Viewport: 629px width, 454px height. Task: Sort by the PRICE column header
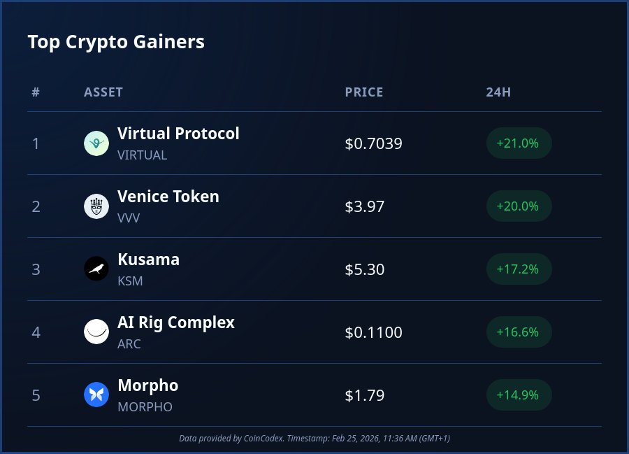[364, 92]
